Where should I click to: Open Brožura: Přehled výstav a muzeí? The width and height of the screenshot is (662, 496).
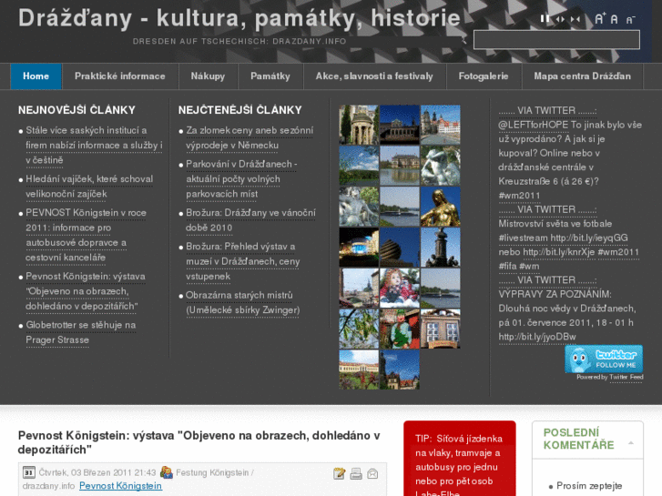pos(243,261)
